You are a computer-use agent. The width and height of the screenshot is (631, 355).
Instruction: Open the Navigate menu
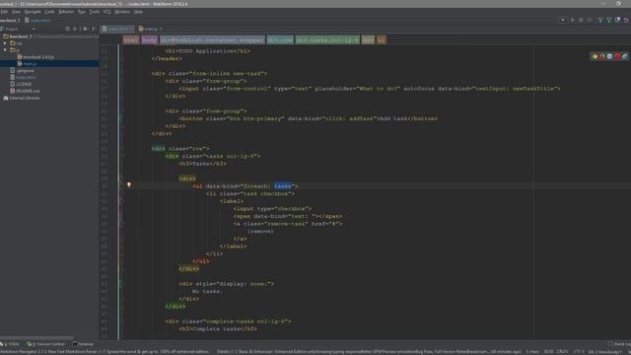pyautogui.click(x=33, y=12)
